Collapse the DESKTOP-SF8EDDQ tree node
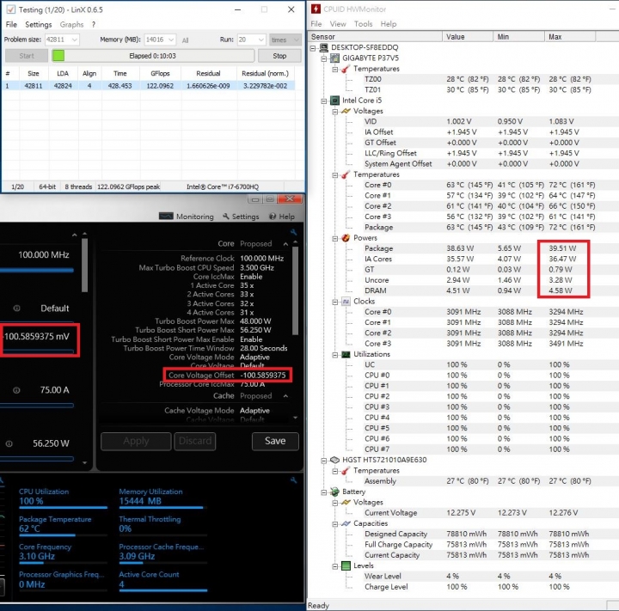 pyautogui.click(x=313, y=48)
